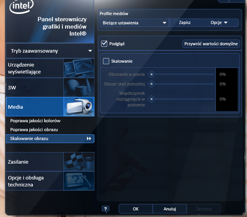The width and height of the screenshot is (247, 217).
Task: Click the 0% value for Obcinanie w pionie
Action: click(x=223, y=74)
